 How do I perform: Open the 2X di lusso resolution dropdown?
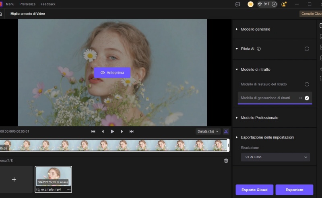click(x=275, y=157)
